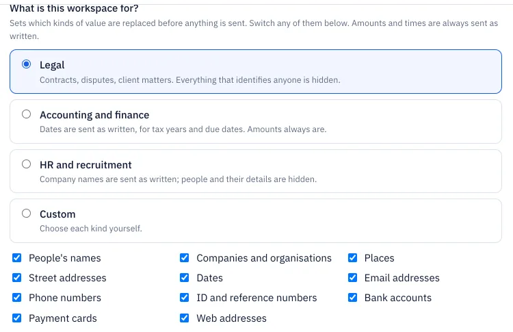The image size is (513, 332).
Task: Toggle ID and reference numbers checkbox
Action: coord(184,297)
